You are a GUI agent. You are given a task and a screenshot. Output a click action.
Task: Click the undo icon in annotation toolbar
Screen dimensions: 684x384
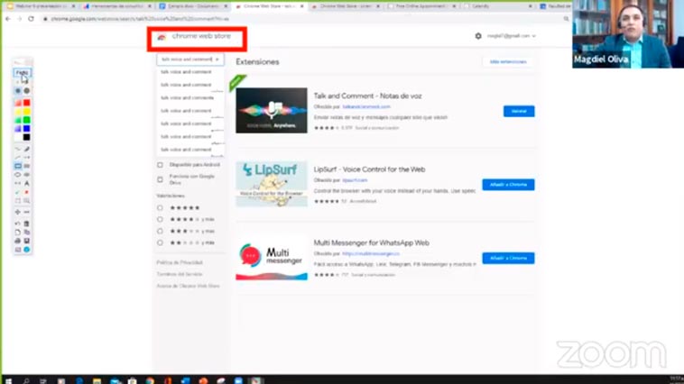pyautogui.click(x=17, y=224)
